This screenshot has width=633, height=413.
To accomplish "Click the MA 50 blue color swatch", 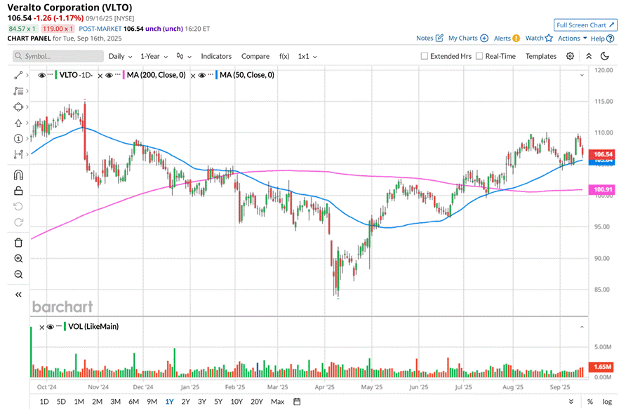I will (216, 75).
